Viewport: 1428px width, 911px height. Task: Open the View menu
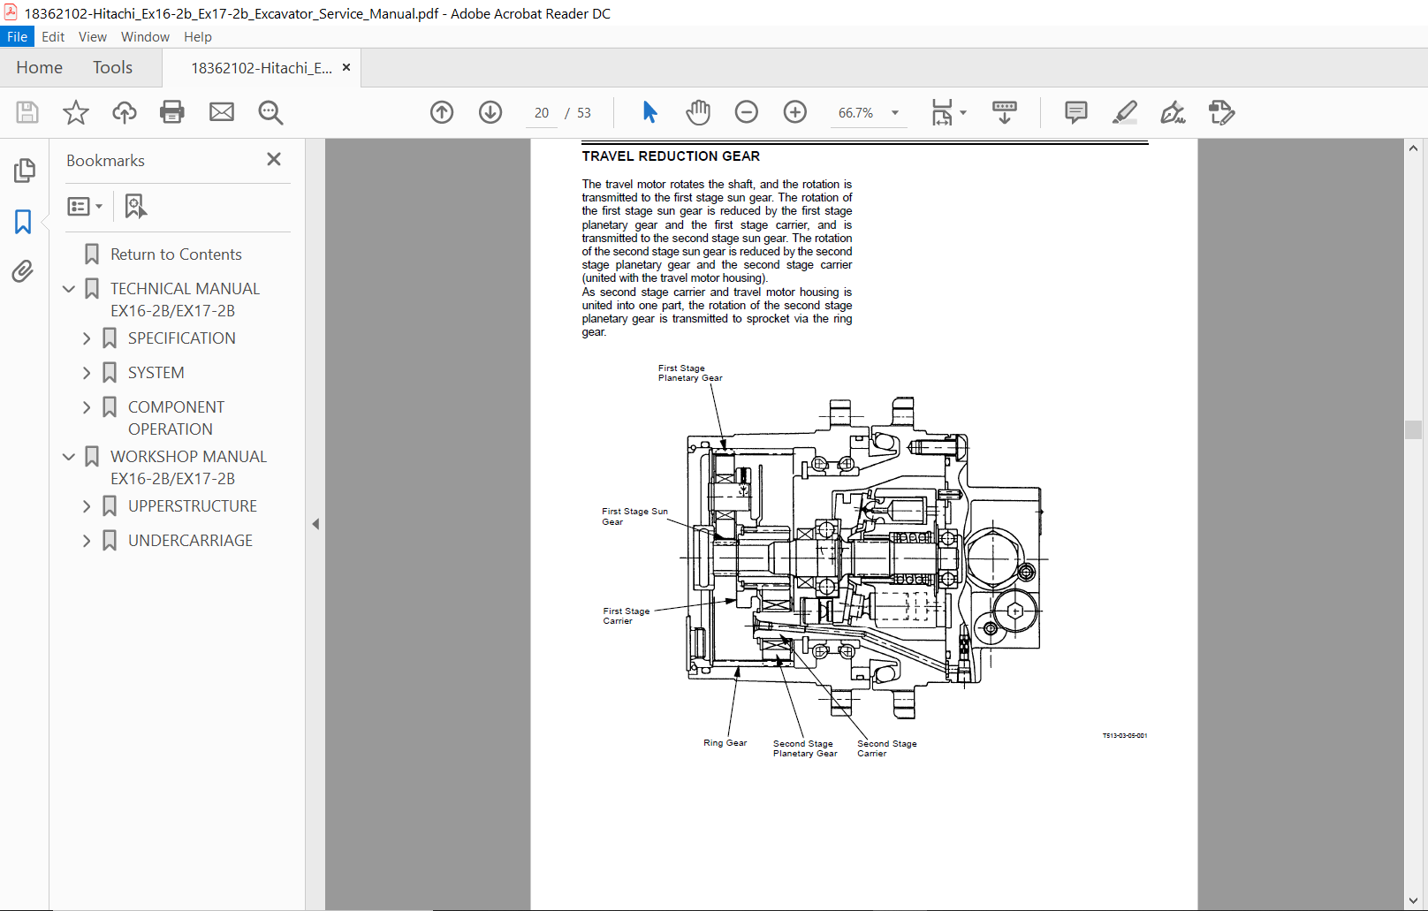click(x=93, y=36)
